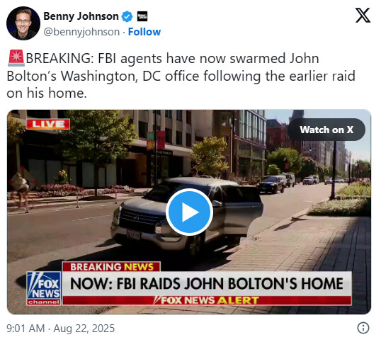Click the BREAKING NEWS banner in video
This screenshot has height=342, width=381.
(x=111, y=267)
